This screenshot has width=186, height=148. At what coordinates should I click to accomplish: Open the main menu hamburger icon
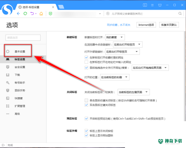153,5
